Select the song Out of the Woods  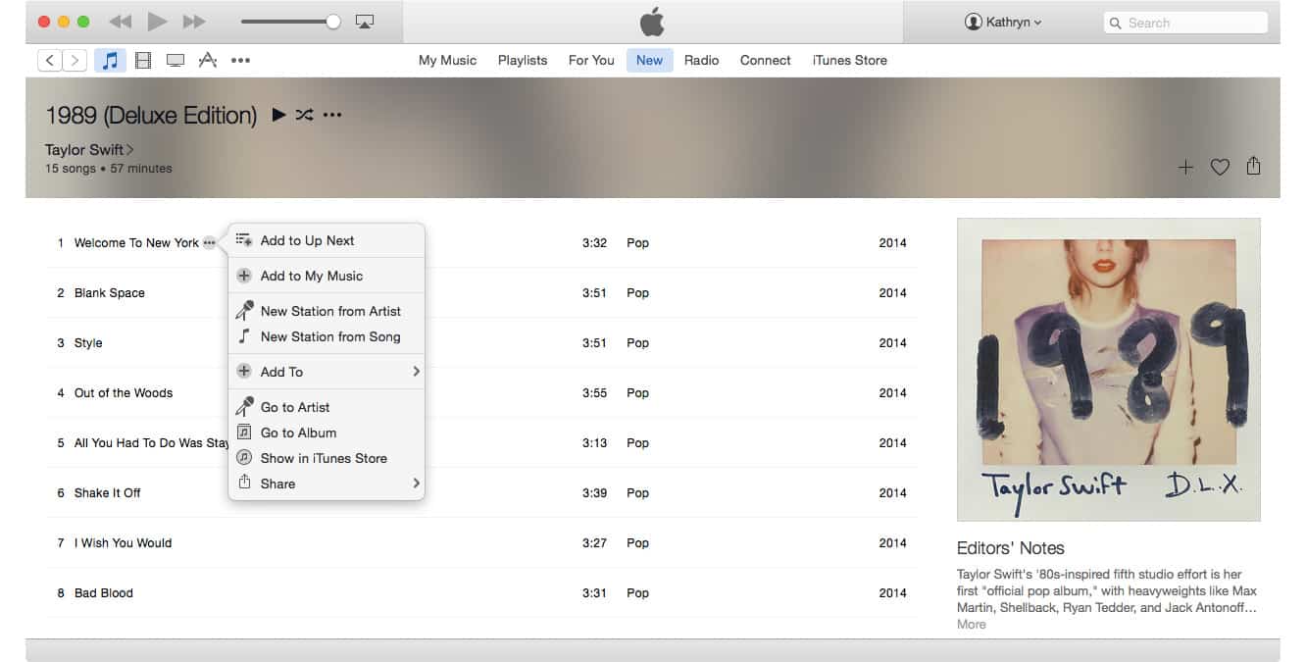coord(124,393)
